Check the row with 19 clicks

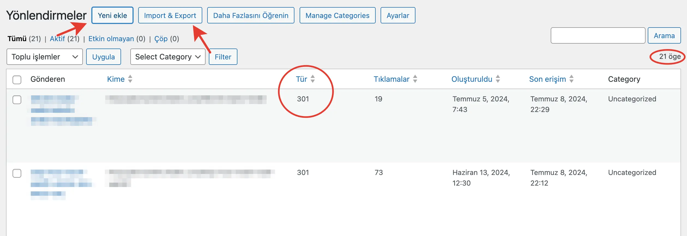point(17,100)
